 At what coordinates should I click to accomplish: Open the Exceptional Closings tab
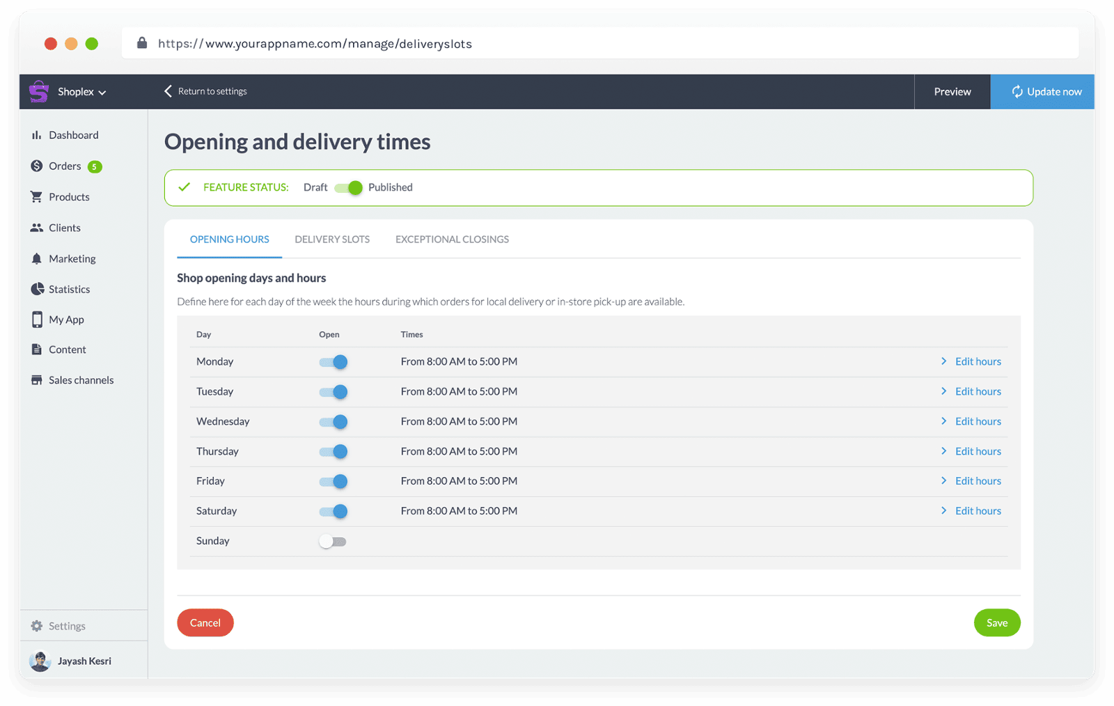coord(451,239)
